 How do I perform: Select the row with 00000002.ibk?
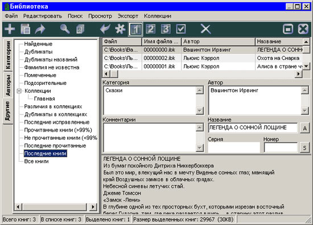click(203, 58)
